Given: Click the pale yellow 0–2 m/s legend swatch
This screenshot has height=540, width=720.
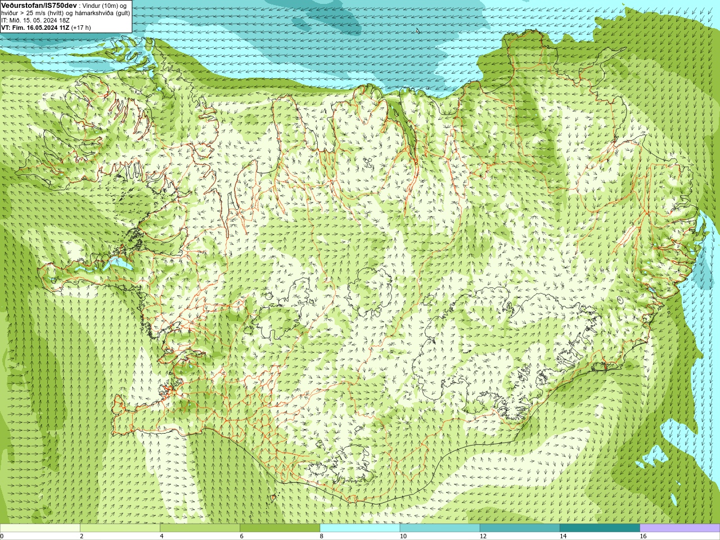Looking at the screenshot, I should pyautogui.click(x=40, y=528).
